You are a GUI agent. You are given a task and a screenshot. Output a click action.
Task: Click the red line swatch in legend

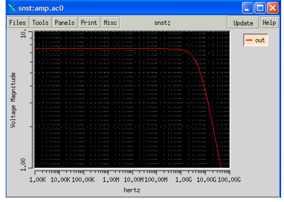click(249, 40)
